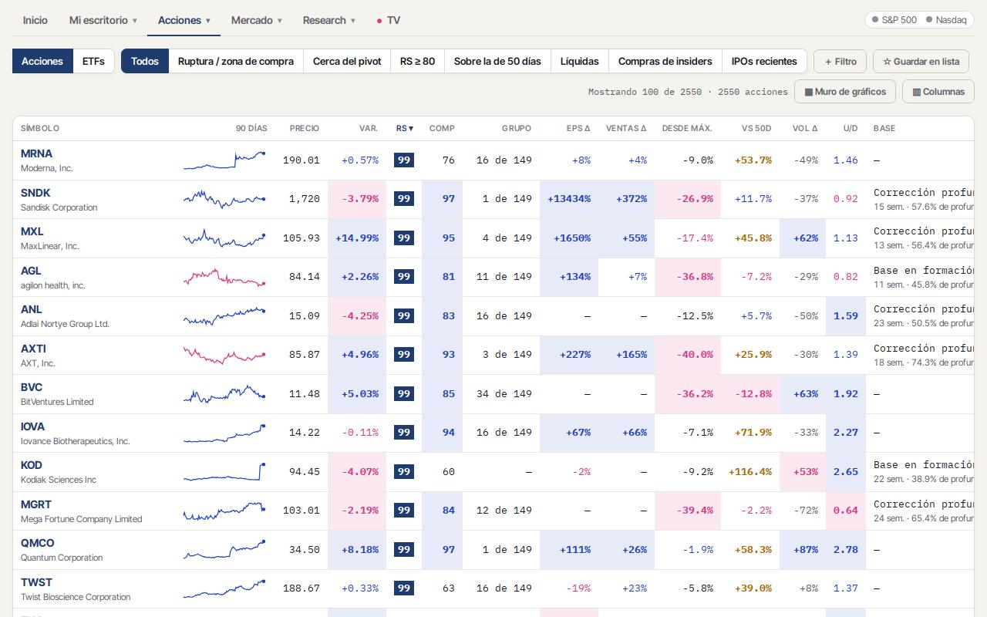
Task: Open the MXL ticker link
Action: (32, 231)
